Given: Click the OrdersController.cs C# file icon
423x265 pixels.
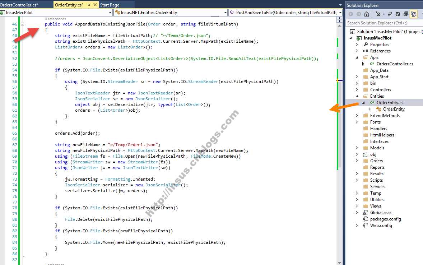Looking at the screenshot, I should (372, 64).
